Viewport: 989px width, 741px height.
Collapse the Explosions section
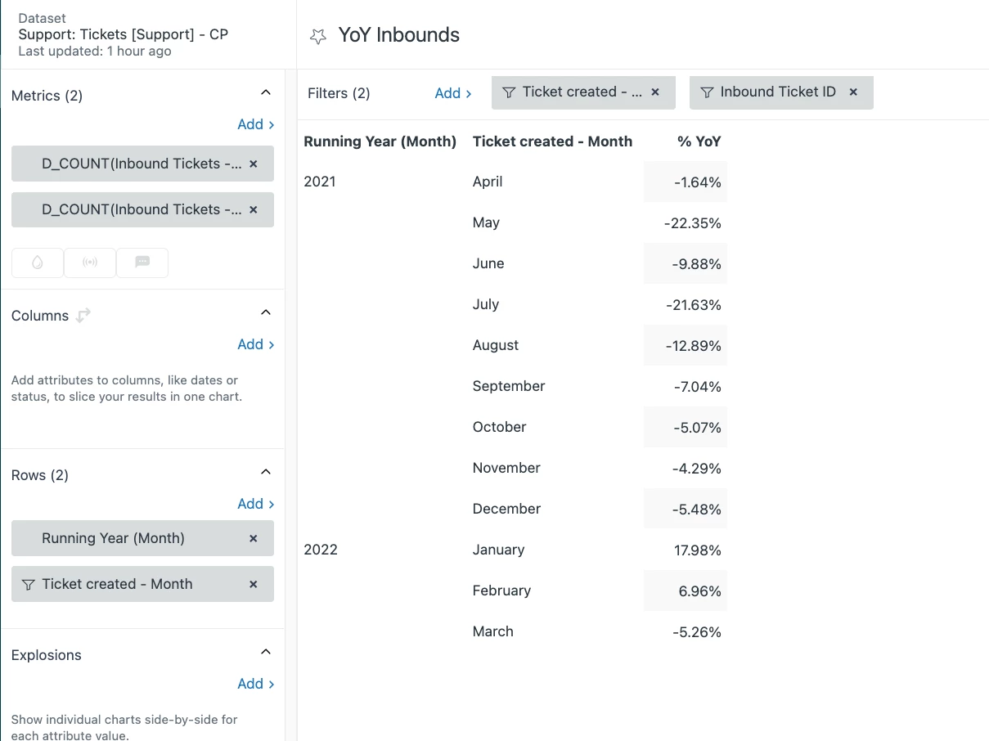pyautogui.click(x=265, y=652)
